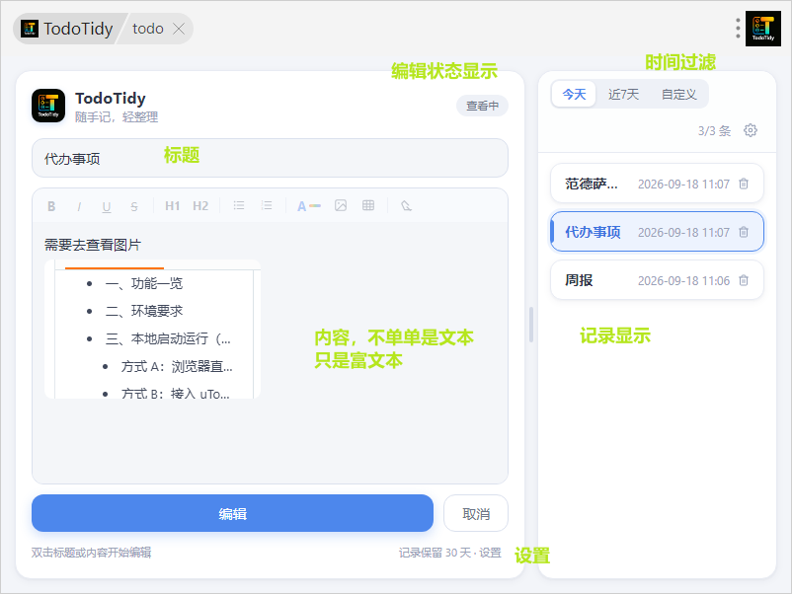
Task: Click the embedded image thumbnail in content
Action: (152, 329)
